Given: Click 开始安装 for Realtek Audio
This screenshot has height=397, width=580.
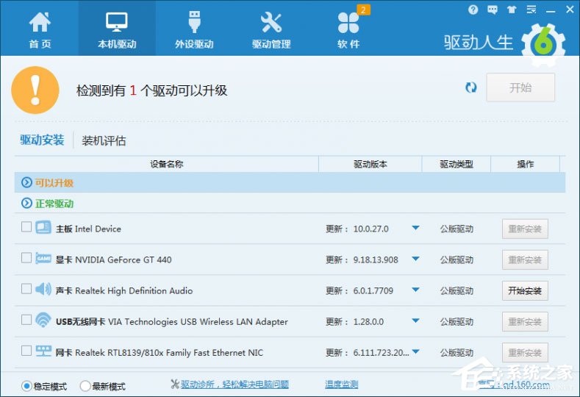Looking at the screenshot, I should pos(525,291).
